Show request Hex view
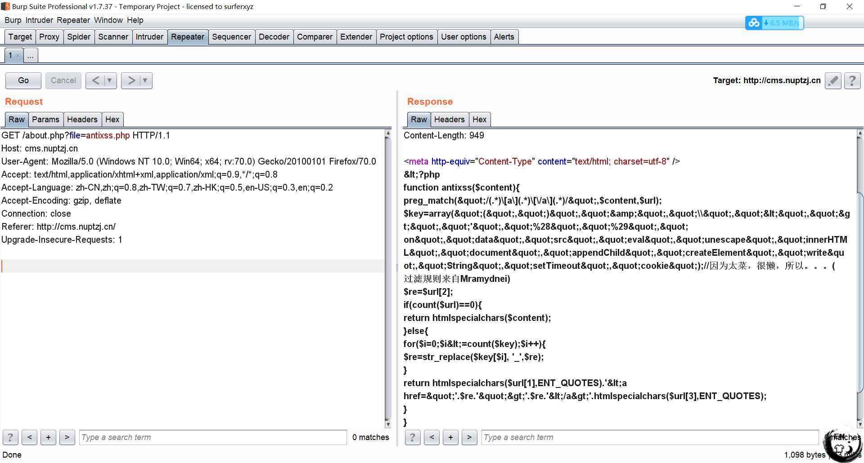The width and height of the screenshot is (864, 463). coord(112,120)
